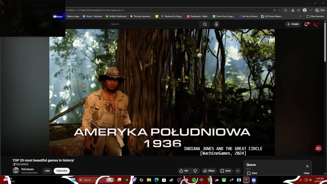
Task: Open Copilot Chat in Edge
Action: (320, 10)
